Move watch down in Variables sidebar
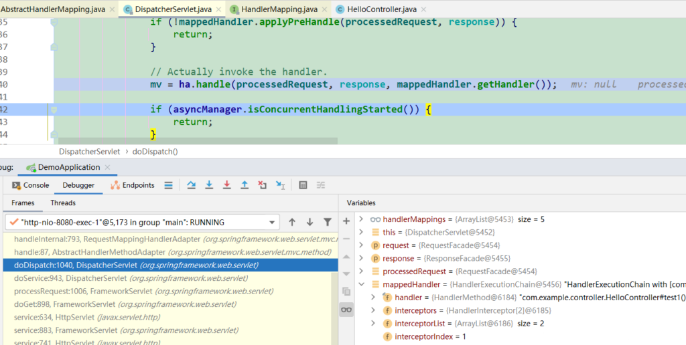Viewport: 686px width, 345px height. tap(346, 274)
